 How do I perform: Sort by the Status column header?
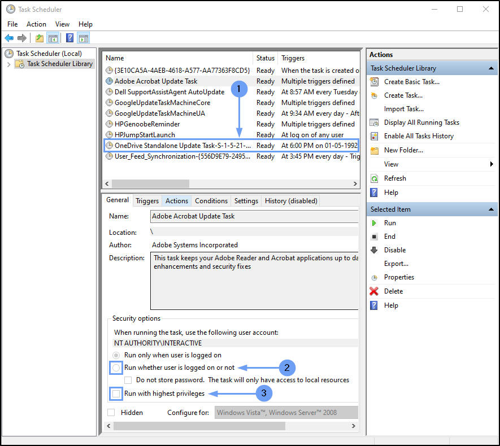(266, 58)
